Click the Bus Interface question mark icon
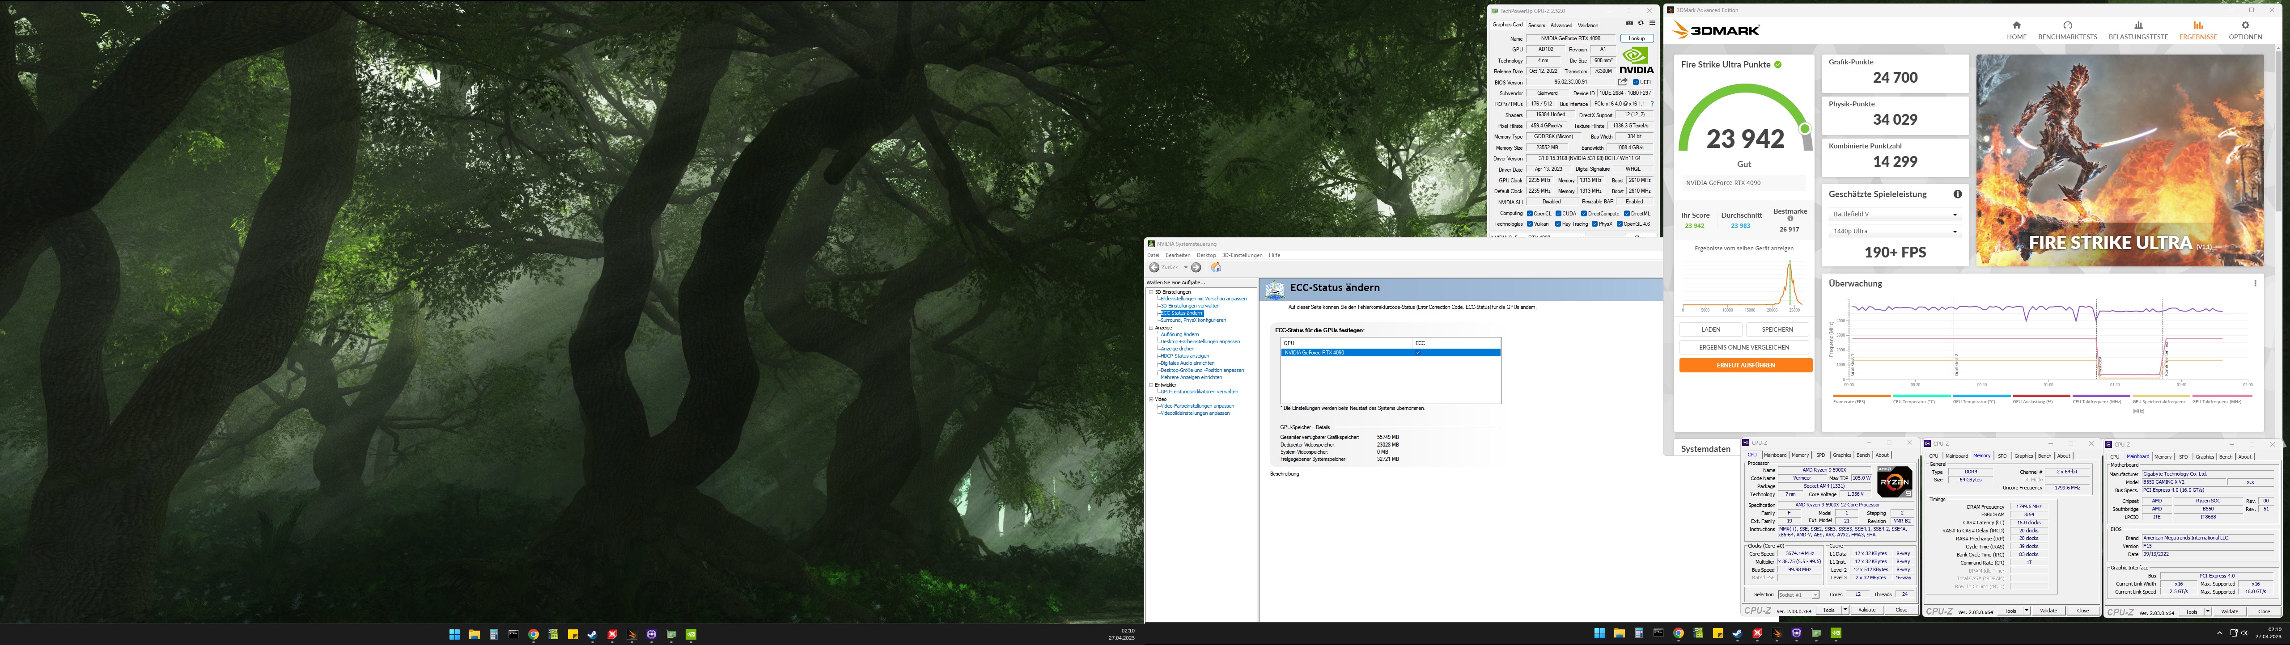 (x=1652, y=104)
